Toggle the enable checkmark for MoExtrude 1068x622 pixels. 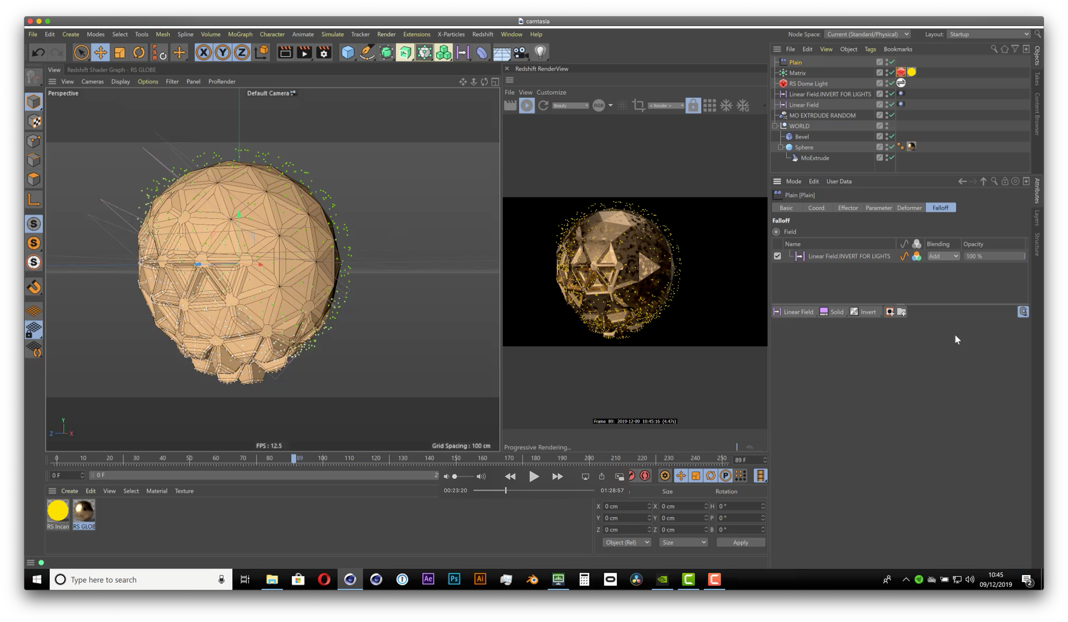(892, 158)
